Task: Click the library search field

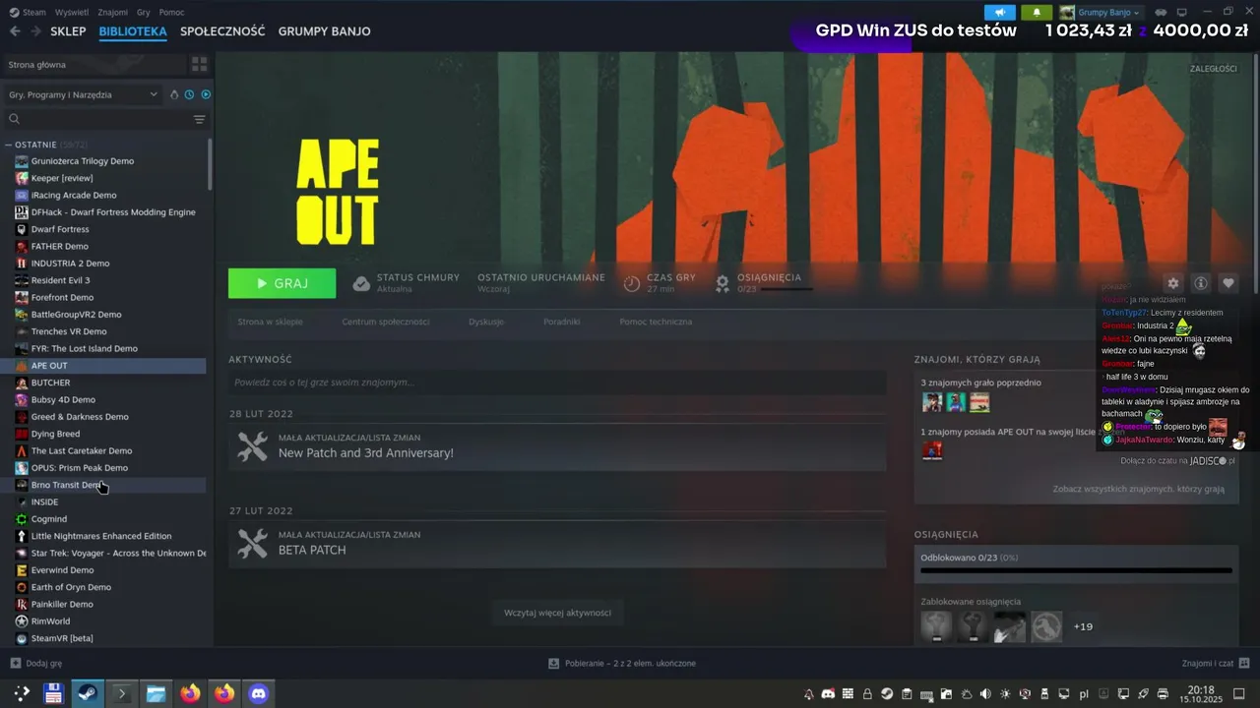Action: [x=98, y=119]
